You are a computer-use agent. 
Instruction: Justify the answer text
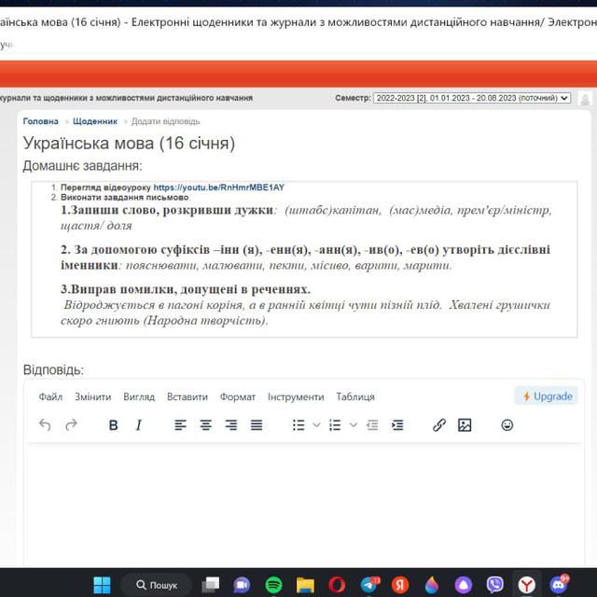(257, 425)
